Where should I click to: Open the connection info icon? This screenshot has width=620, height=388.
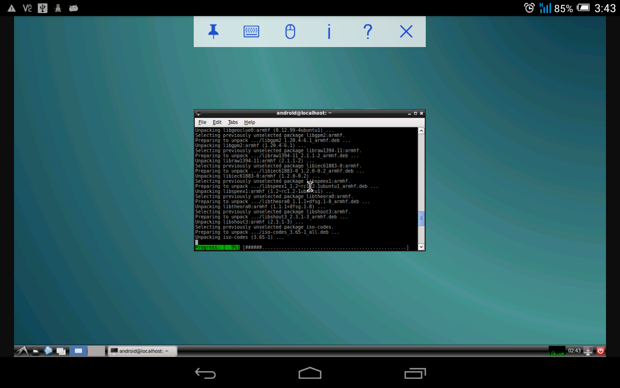[329, 32]
